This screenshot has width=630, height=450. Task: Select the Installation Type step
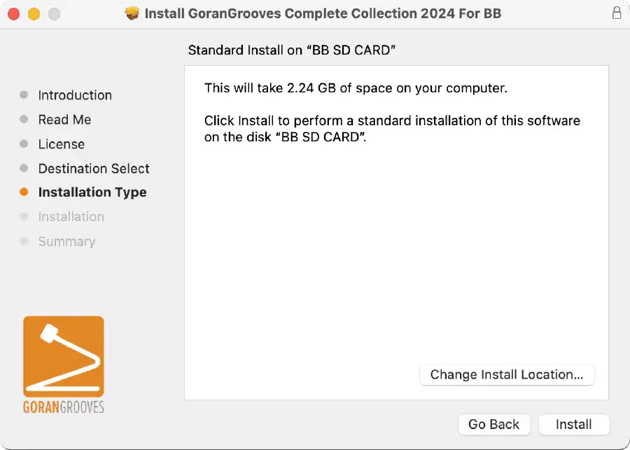click(92, 192)
